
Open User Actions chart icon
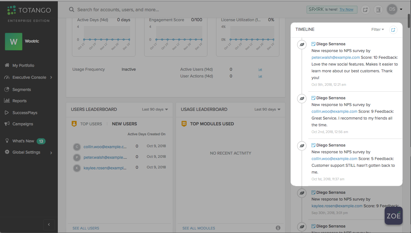(x=260, y=76)
